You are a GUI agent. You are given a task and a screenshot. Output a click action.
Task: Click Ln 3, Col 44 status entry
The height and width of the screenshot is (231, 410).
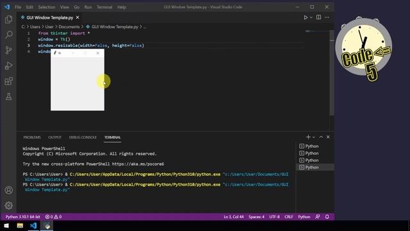pyautogui.click(x=233, y=217)
